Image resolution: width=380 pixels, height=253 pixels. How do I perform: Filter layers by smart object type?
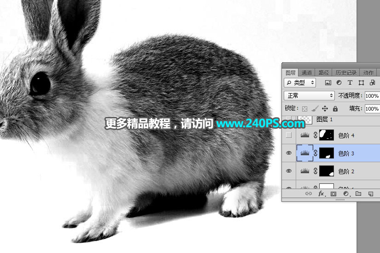click(x=372, y=82)
